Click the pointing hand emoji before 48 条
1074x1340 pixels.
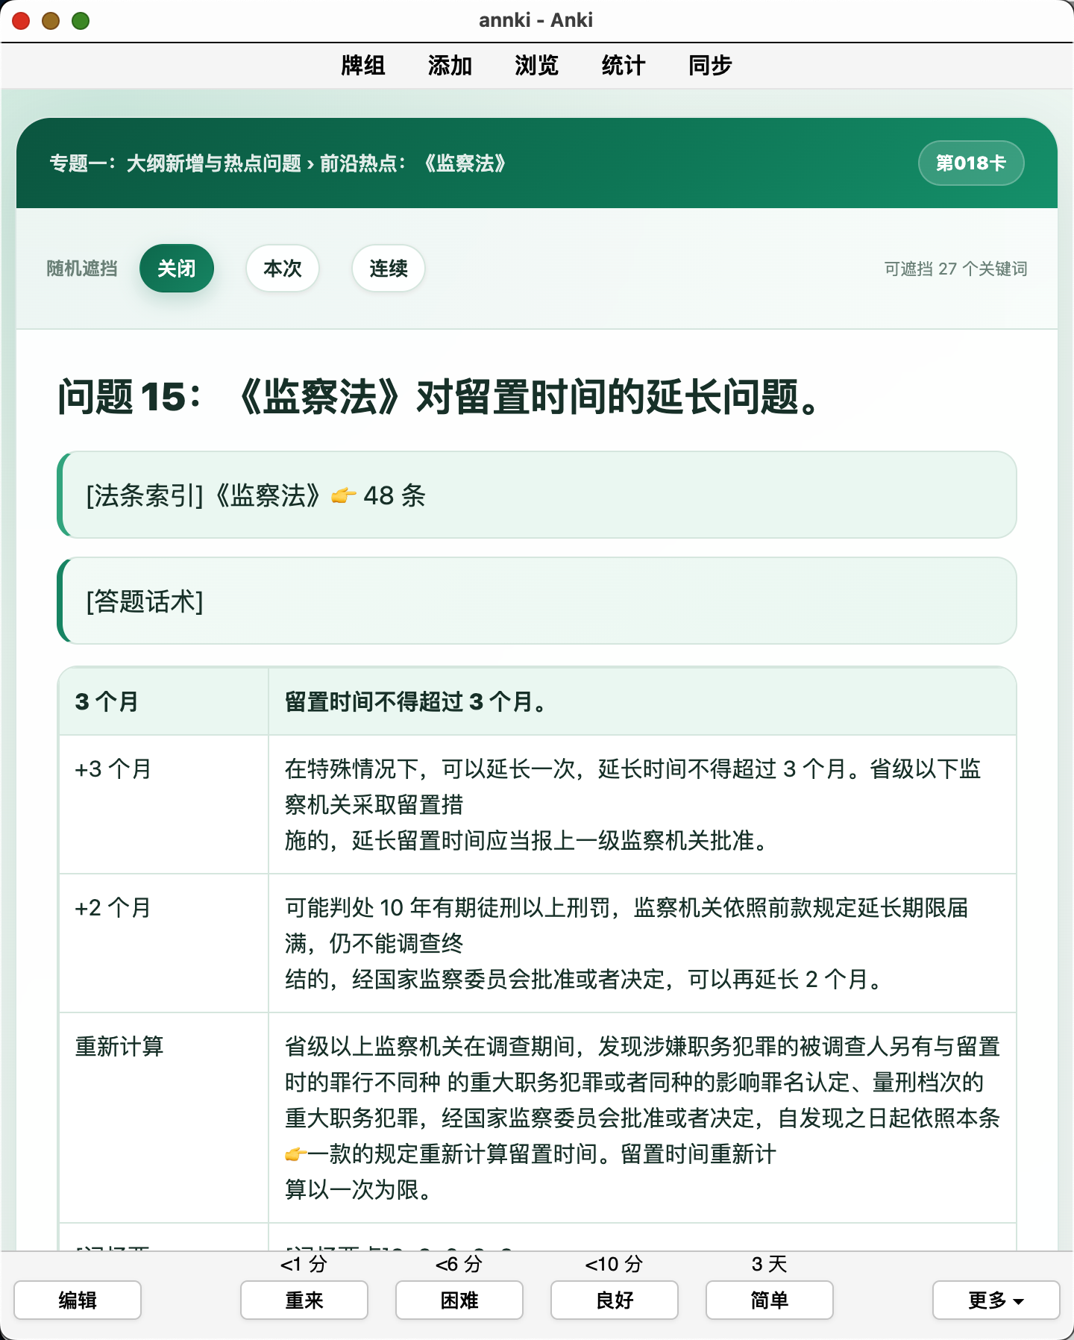(x=343, y=495)
